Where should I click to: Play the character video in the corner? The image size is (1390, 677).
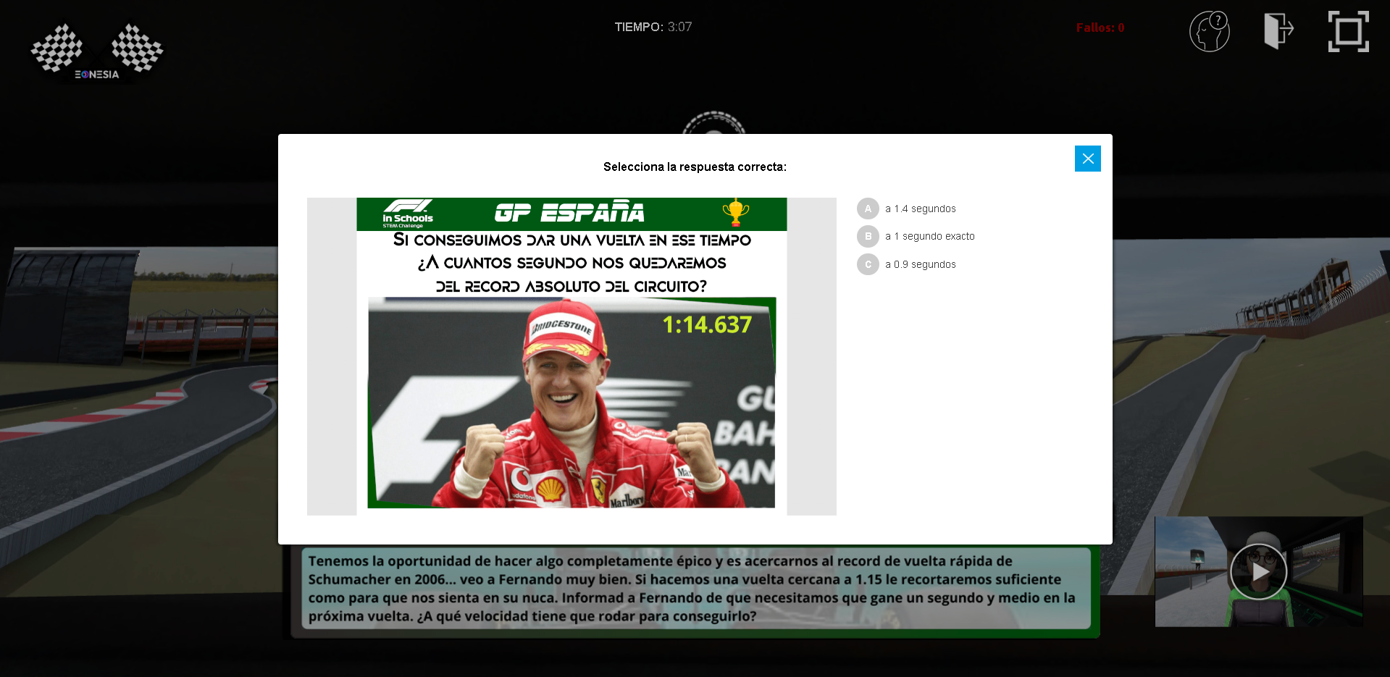1258,571
